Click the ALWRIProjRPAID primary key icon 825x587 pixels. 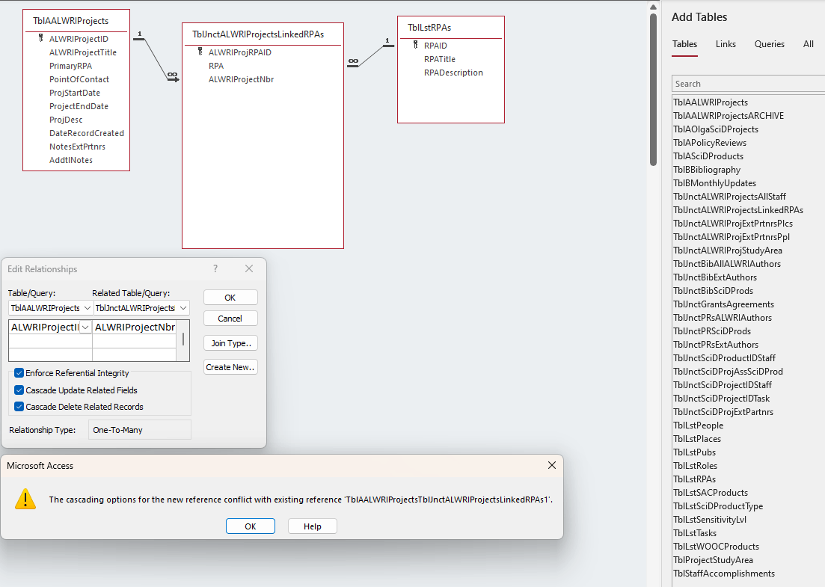200,52
